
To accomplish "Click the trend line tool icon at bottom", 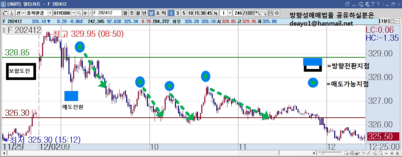I will (363, 153).
